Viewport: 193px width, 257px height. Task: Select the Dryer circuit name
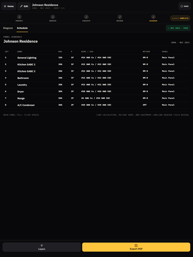(x=21, y=91)
